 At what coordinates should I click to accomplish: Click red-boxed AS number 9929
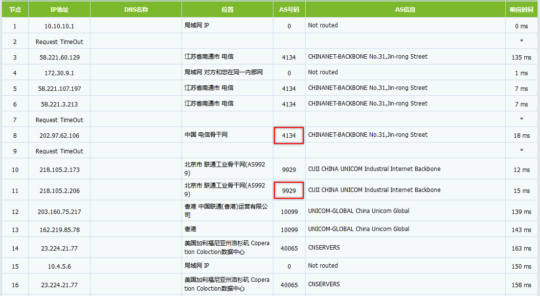point(289,190)
